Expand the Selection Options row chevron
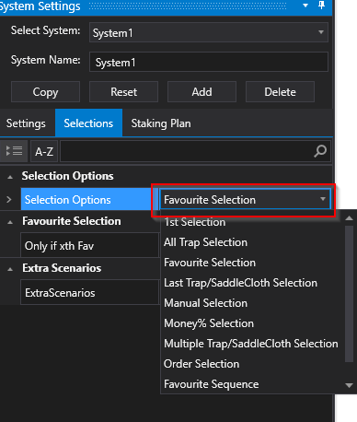This screenshot has height=422, width=357. [9, 200]
